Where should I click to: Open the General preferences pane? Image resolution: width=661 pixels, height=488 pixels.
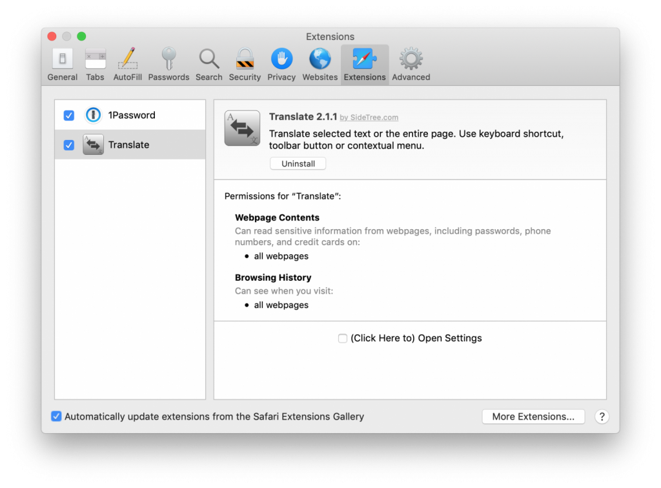click(x=63, y=65)
